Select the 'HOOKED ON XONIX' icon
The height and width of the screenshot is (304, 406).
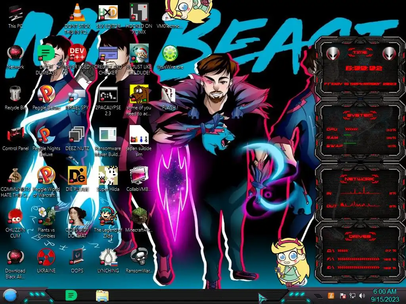pos(139,19)
